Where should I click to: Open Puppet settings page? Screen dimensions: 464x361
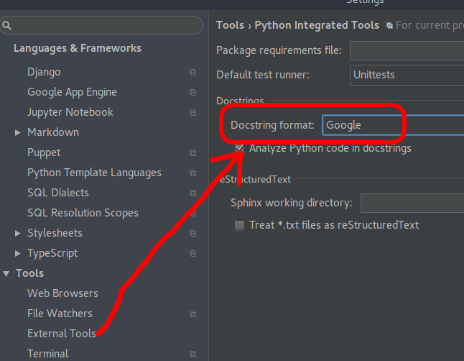[x=44, y=152]
